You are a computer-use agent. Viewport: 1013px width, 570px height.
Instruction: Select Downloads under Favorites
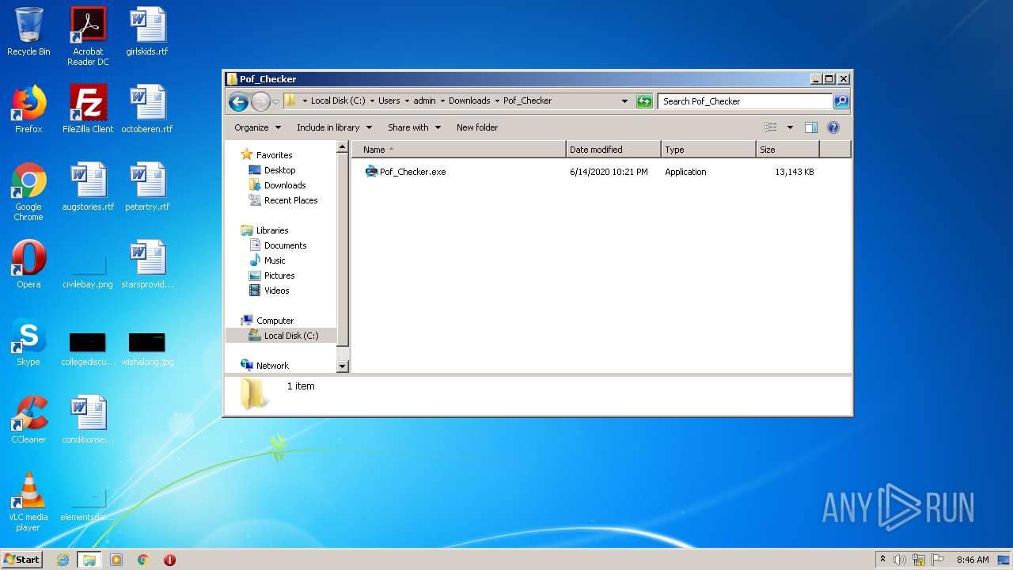285,185
